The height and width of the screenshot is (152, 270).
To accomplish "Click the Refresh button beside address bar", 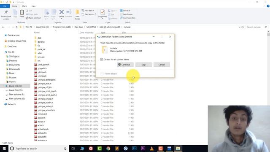I will click(x=243, y=27).
